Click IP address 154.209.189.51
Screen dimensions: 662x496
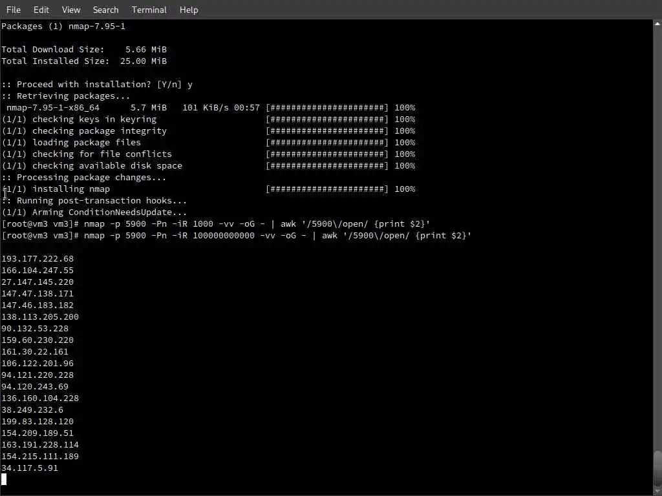click(x=37, y=433)
